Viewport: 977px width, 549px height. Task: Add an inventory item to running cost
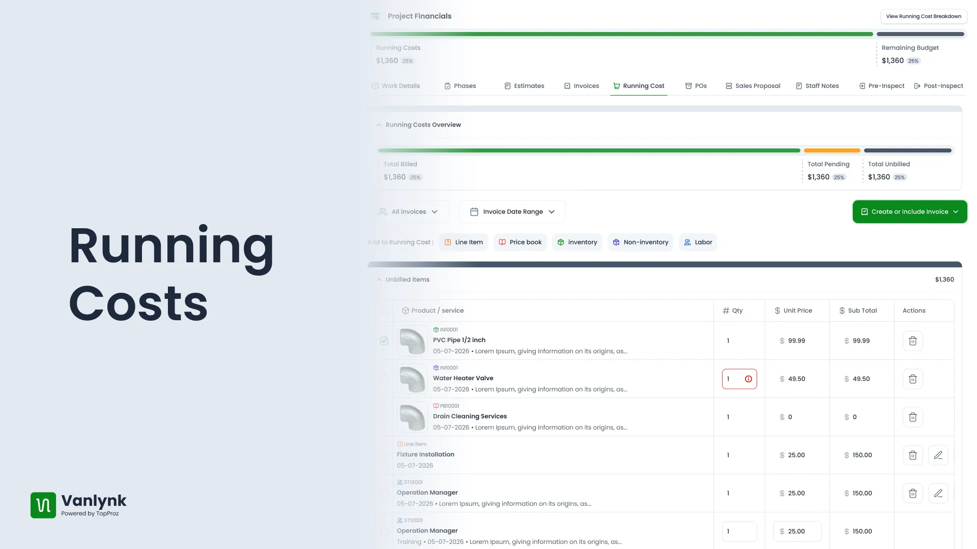point(577,242)
